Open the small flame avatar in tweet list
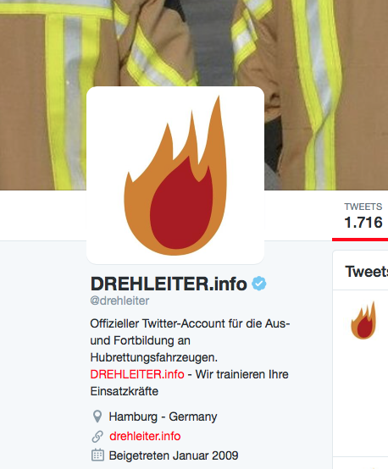Screen dimensions: 388x469 click(363, 321)
